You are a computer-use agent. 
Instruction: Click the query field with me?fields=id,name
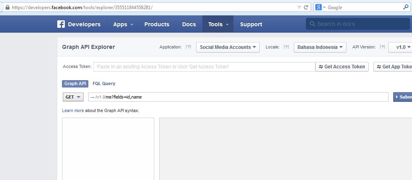coord(247,97)
